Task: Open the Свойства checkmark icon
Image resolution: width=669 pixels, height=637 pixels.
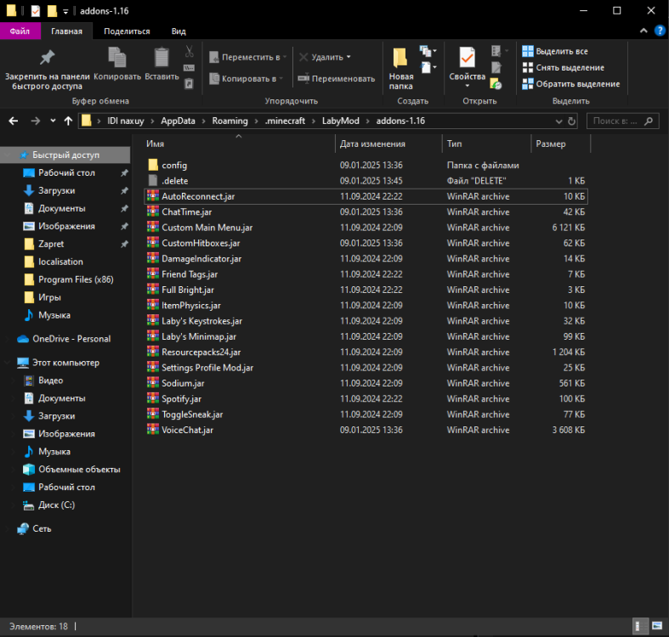Action: (468, 57)
